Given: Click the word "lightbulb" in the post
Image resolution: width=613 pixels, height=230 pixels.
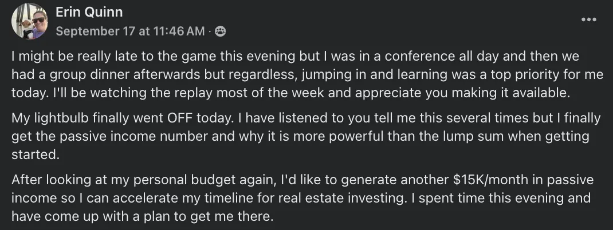Looking at the screenshot, I should click(54, 118).
